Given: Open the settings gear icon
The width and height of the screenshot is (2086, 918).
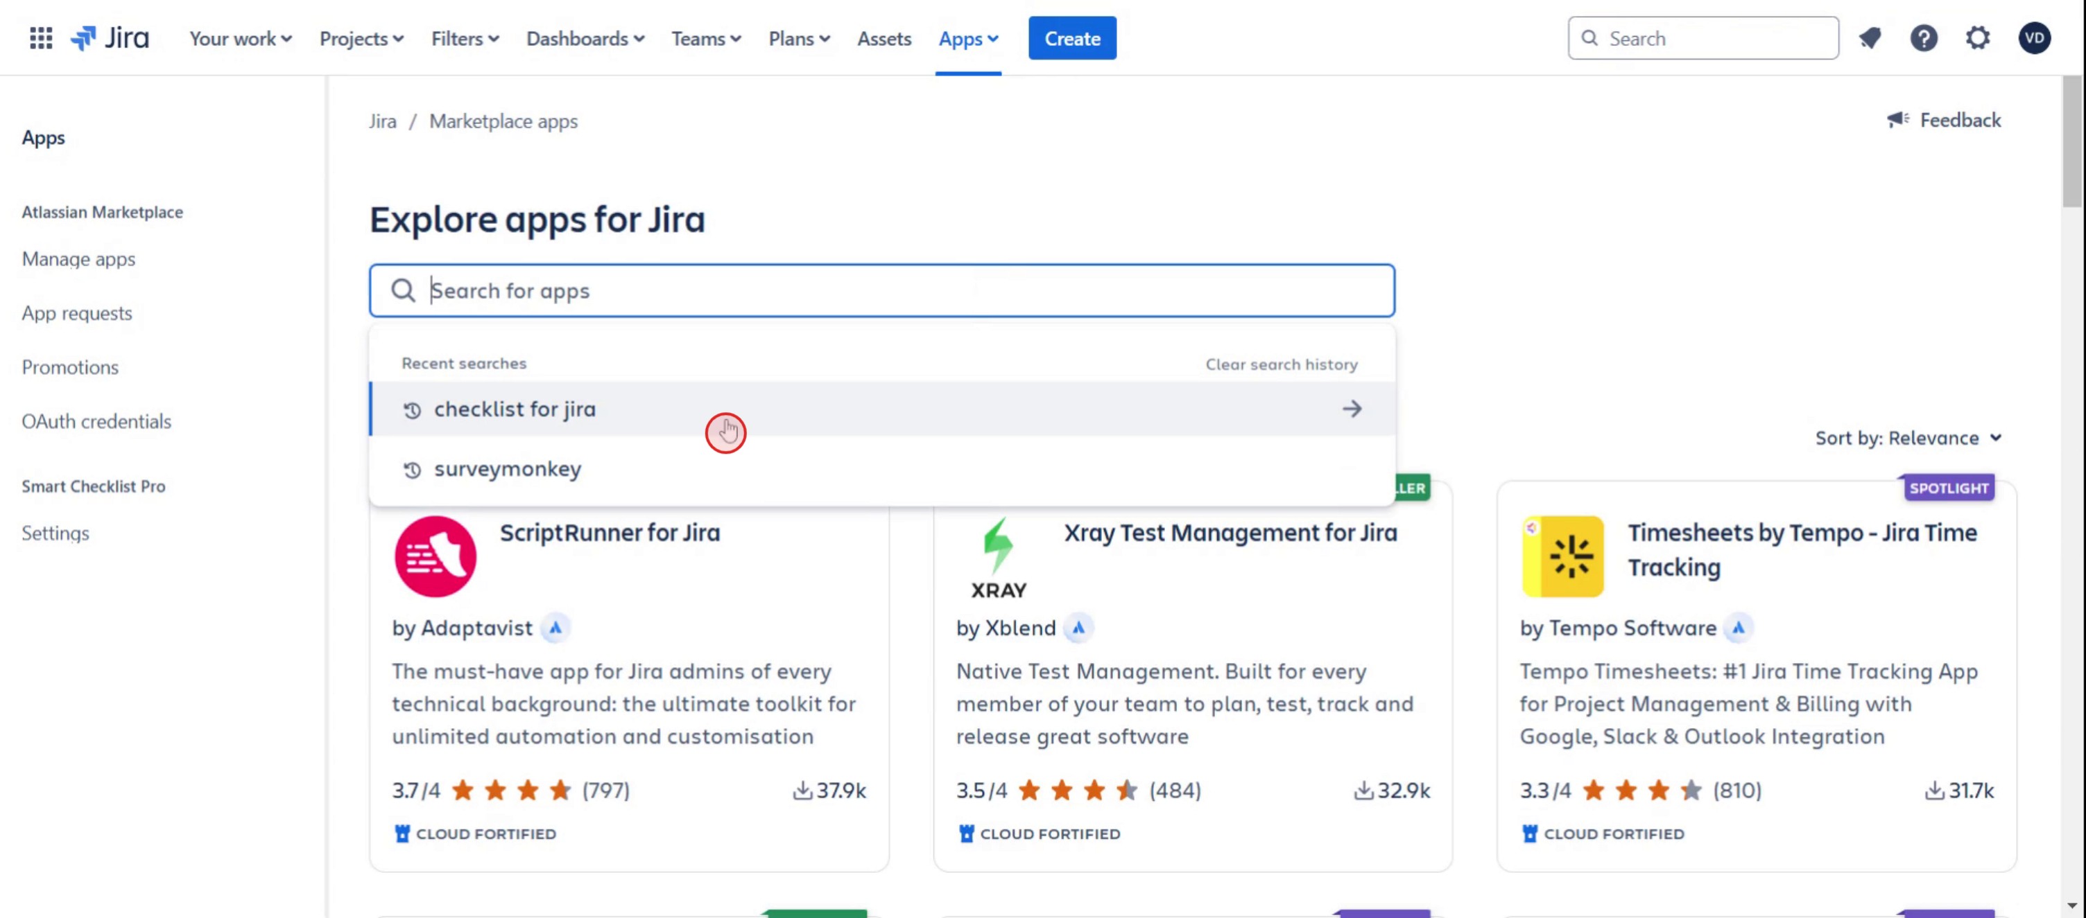Looking at the screenshot, I should (x=1978, y=38).
